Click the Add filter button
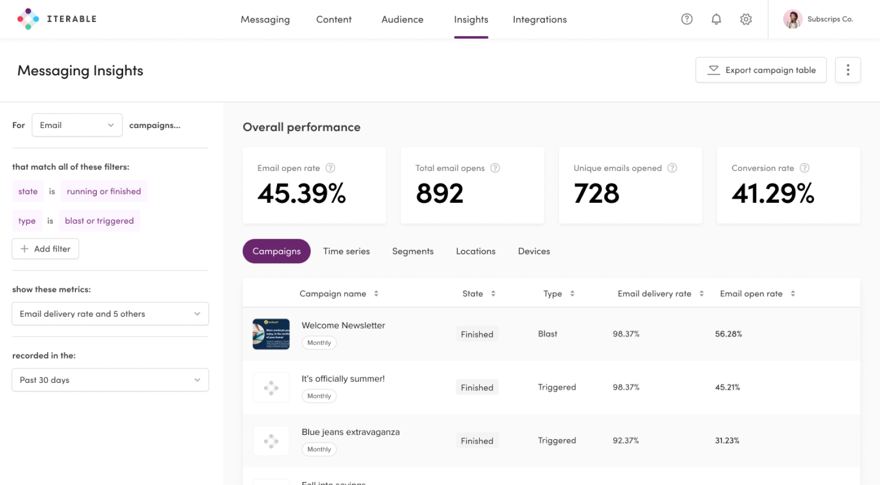The image size is (880, 485). coord(45,249)
